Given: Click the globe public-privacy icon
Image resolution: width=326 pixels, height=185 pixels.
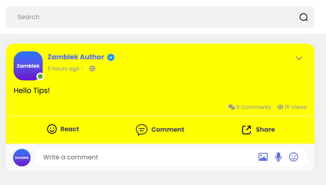Looking at the screenshot, I should click(92, 69).
